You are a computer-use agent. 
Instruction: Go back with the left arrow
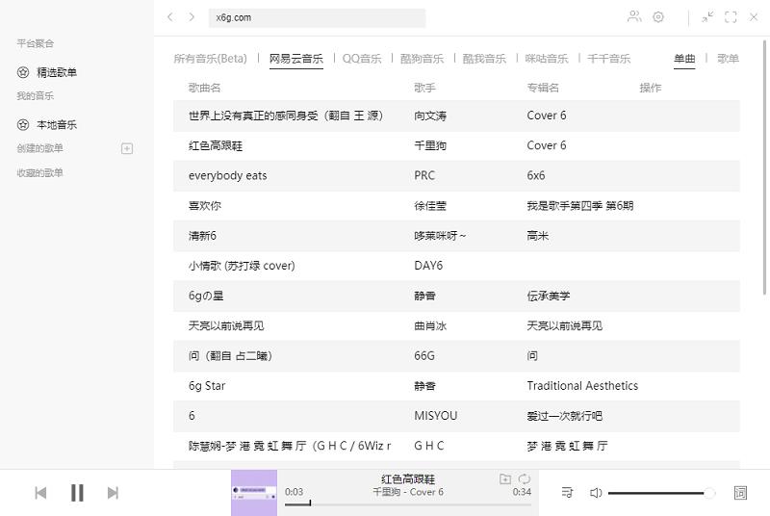tap(170, 17)
